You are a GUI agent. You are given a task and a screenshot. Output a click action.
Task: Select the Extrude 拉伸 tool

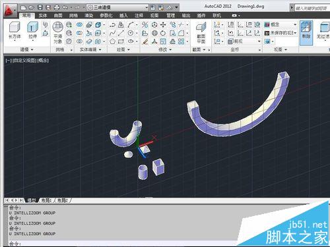pos(32,31)
